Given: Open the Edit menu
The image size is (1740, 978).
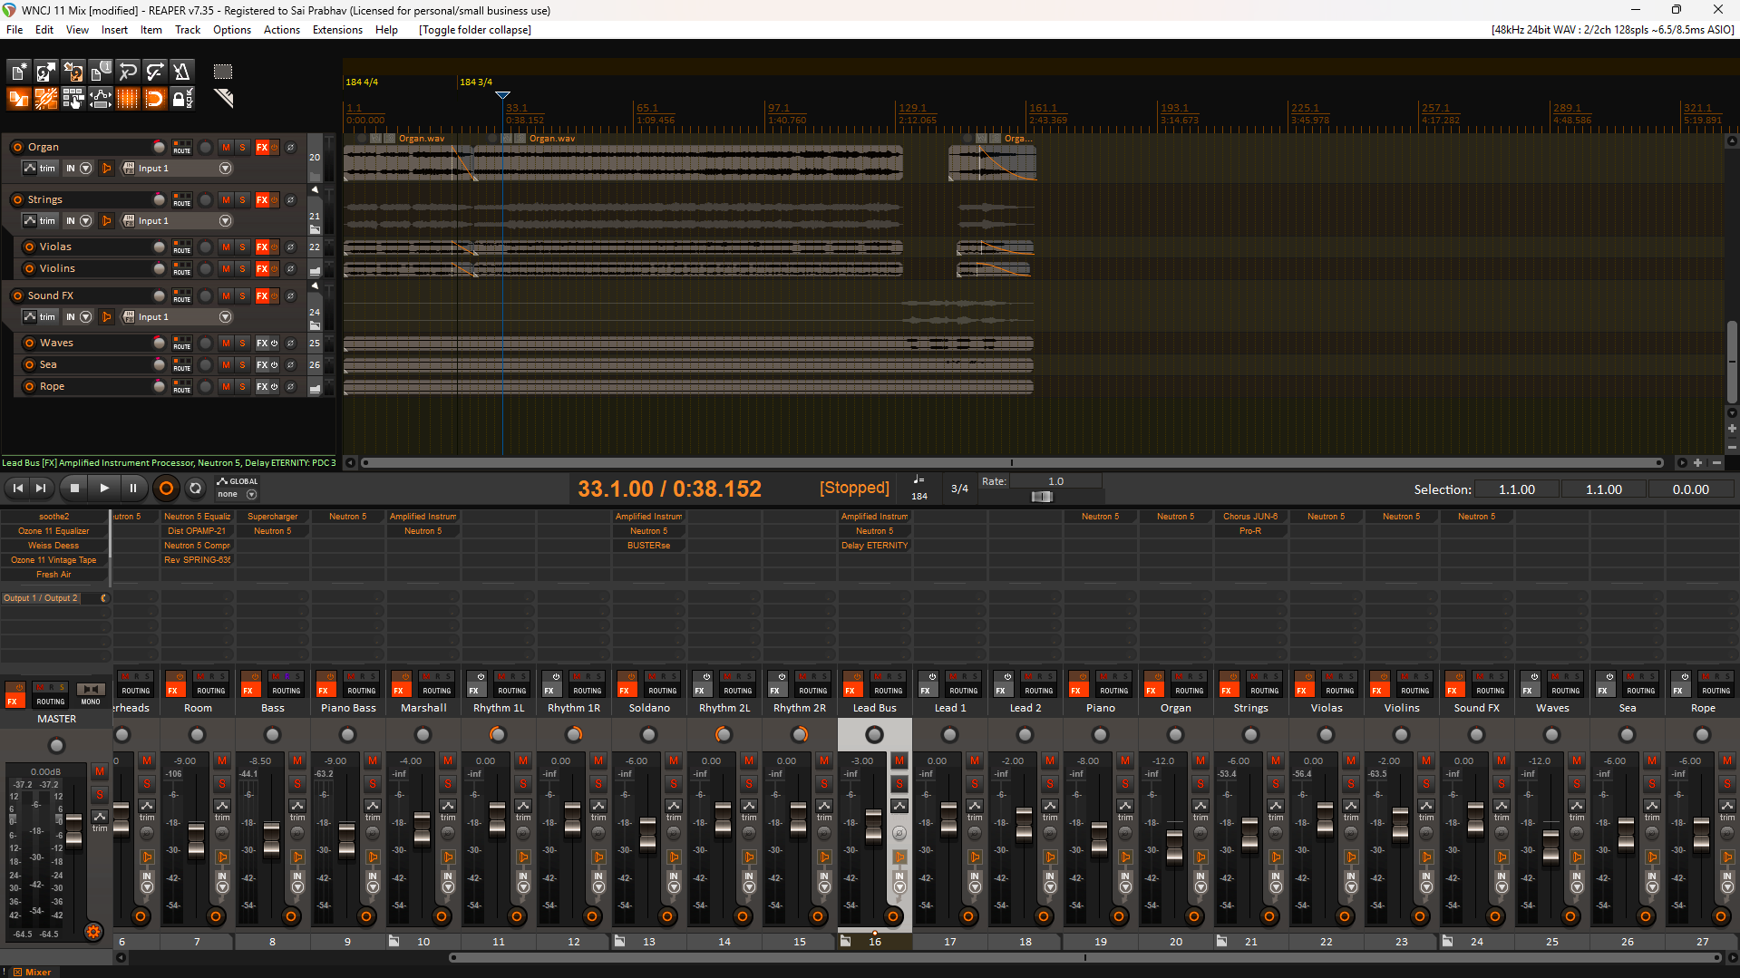Looking at the screenshot, I should pos(44,30).
